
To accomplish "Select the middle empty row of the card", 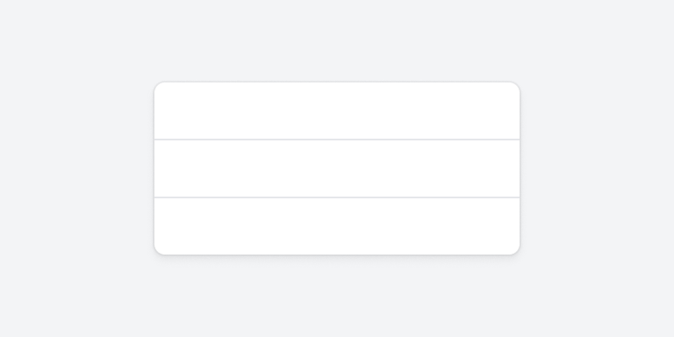I will click(337, 168).
